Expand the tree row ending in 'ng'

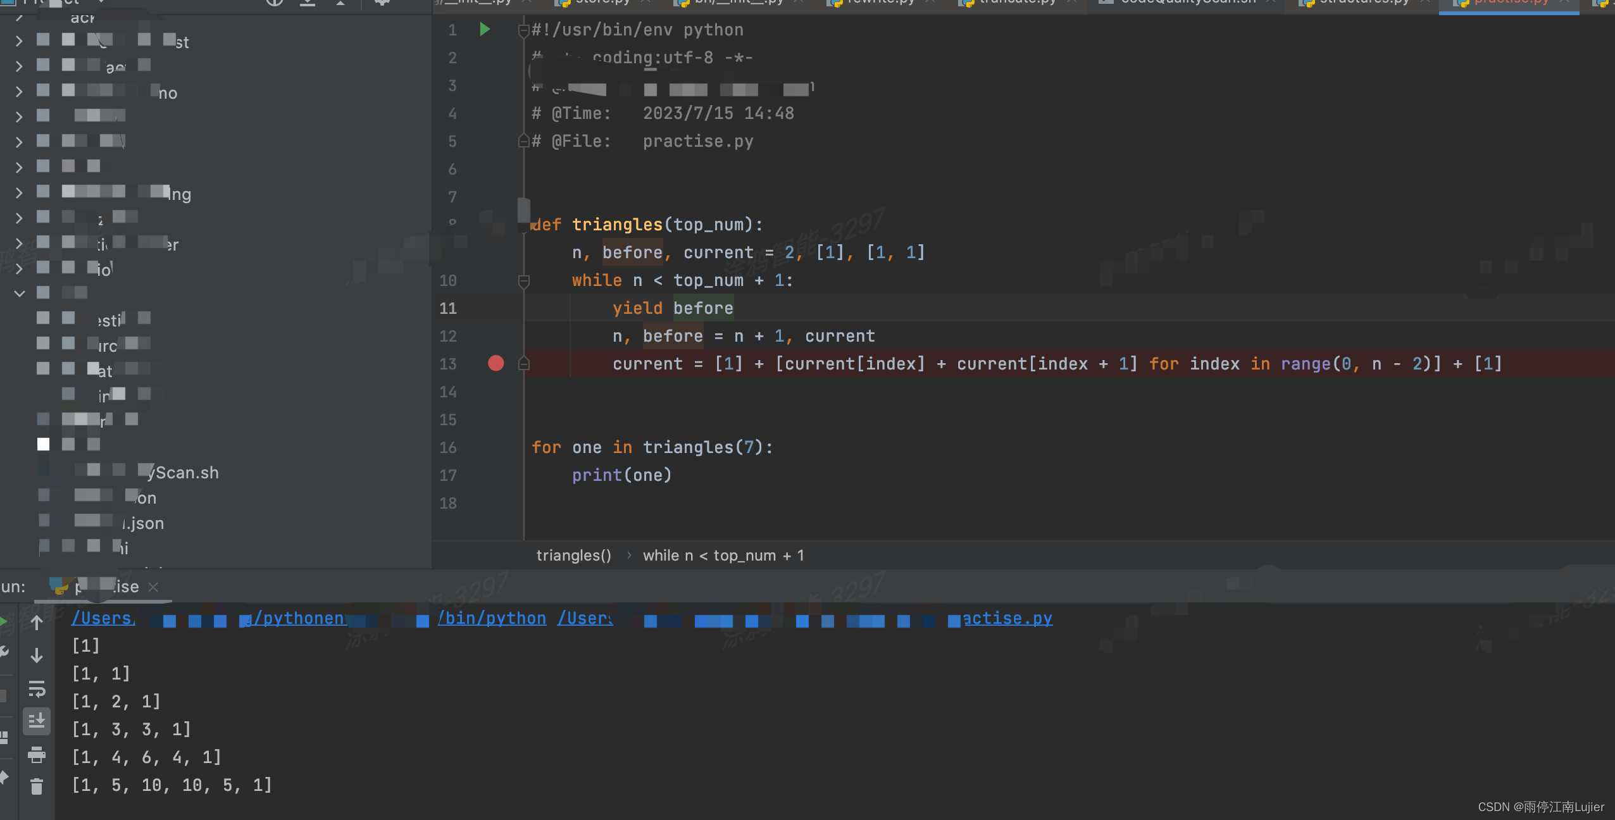pos(19,192)
